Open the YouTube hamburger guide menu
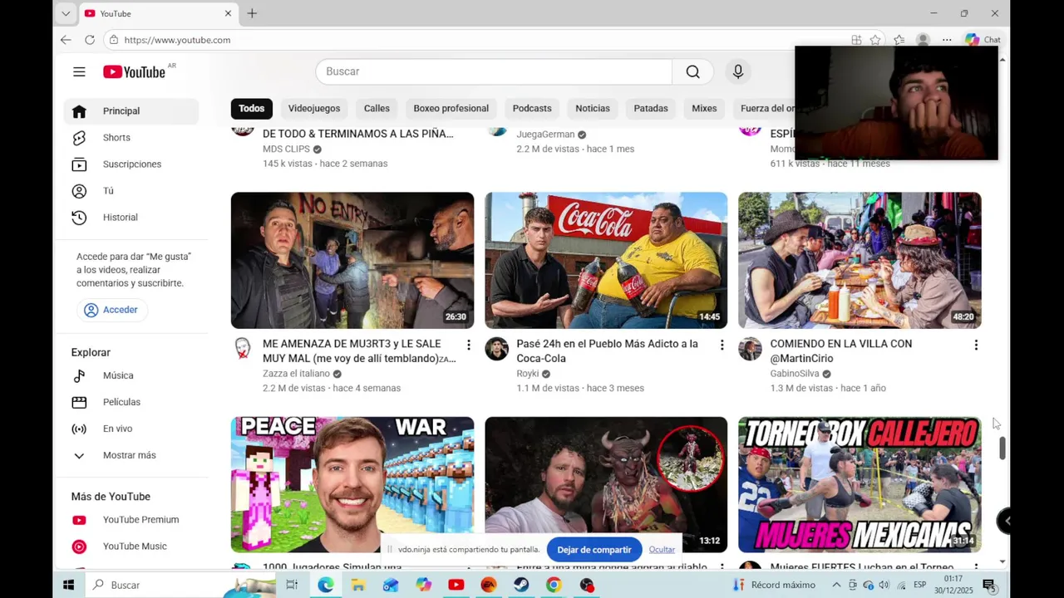1064x598 pixels. (79, 71)
